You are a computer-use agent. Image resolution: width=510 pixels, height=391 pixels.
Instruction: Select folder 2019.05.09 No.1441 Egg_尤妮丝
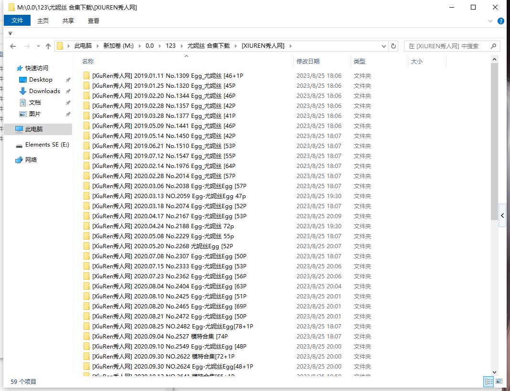click(164, 126)
